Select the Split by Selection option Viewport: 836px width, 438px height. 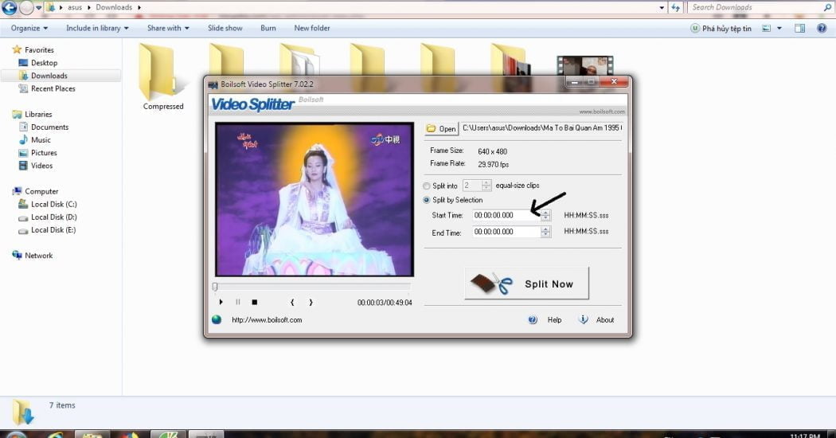point(427,200)
